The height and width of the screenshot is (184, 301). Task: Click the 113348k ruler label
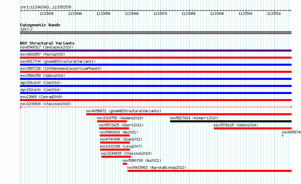point(189,13)
